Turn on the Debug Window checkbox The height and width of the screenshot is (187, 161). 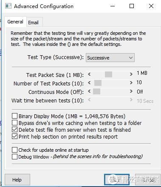coord(14,157)
